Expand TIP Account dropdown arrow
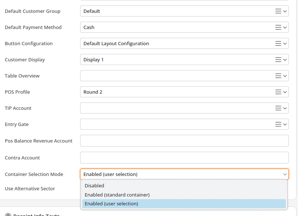298x216 pixels. pos(285,108)
